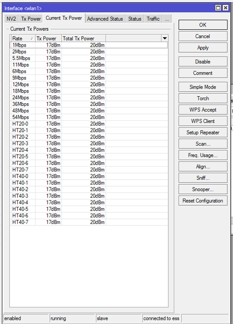Select the HT20-2 rate row

pyautogui.click(x=89, y=137)
